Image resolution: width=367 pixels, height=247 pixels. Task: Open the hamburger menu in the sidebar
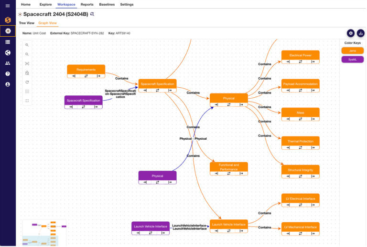click(x=8, y=6)
